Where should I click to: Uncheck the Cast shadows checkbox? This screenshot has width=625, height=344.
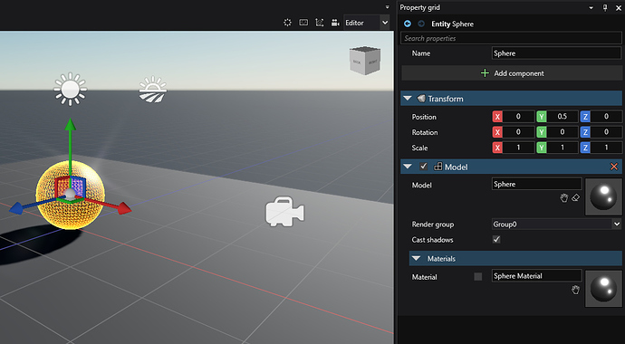point(496,239)
